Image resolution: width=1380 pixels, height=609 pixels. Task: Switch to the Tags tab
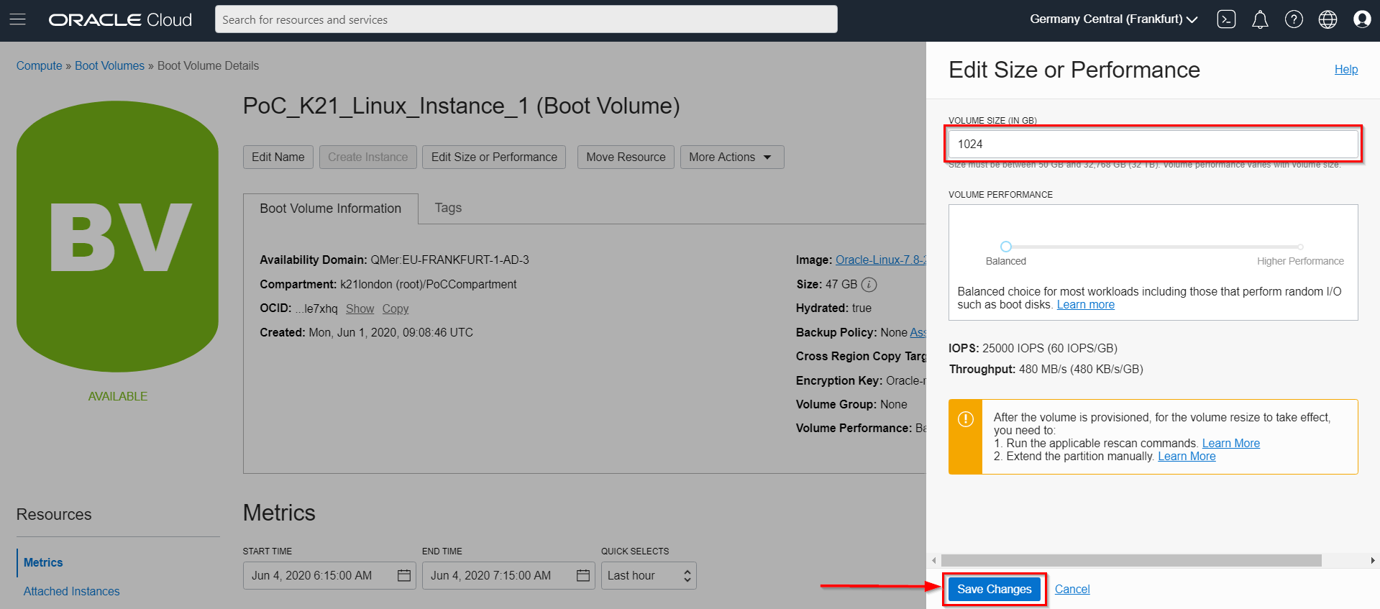(448, 208)
